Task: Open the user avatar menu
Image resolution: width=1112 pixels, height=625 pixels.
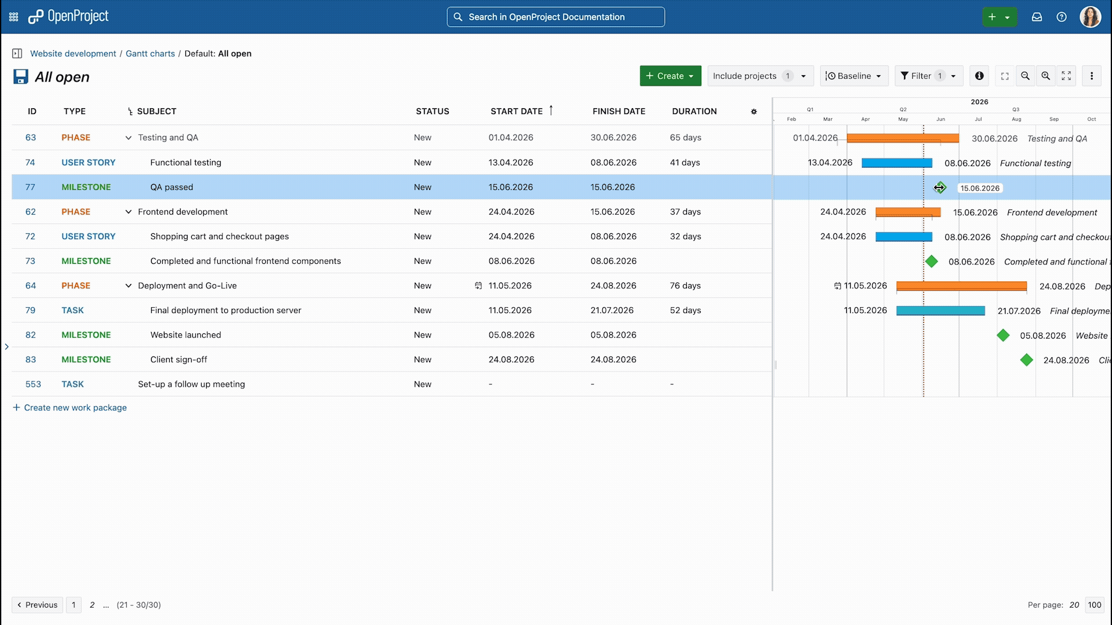Action: (1090, 17)
